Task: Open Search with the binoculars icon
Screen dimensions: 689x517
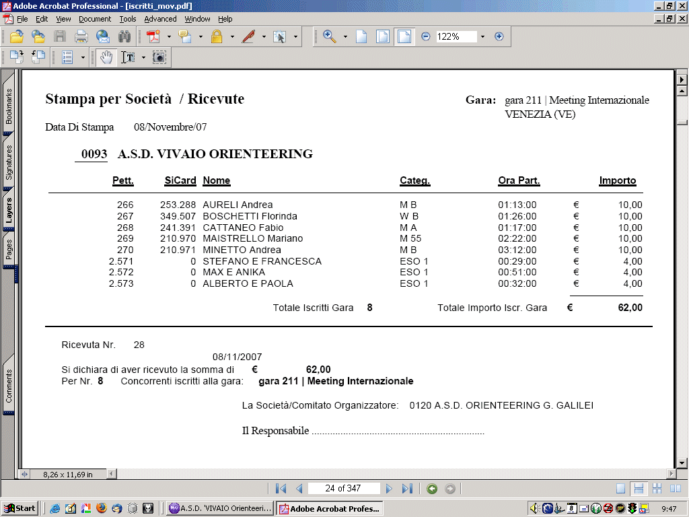Action: coord(124,36)
